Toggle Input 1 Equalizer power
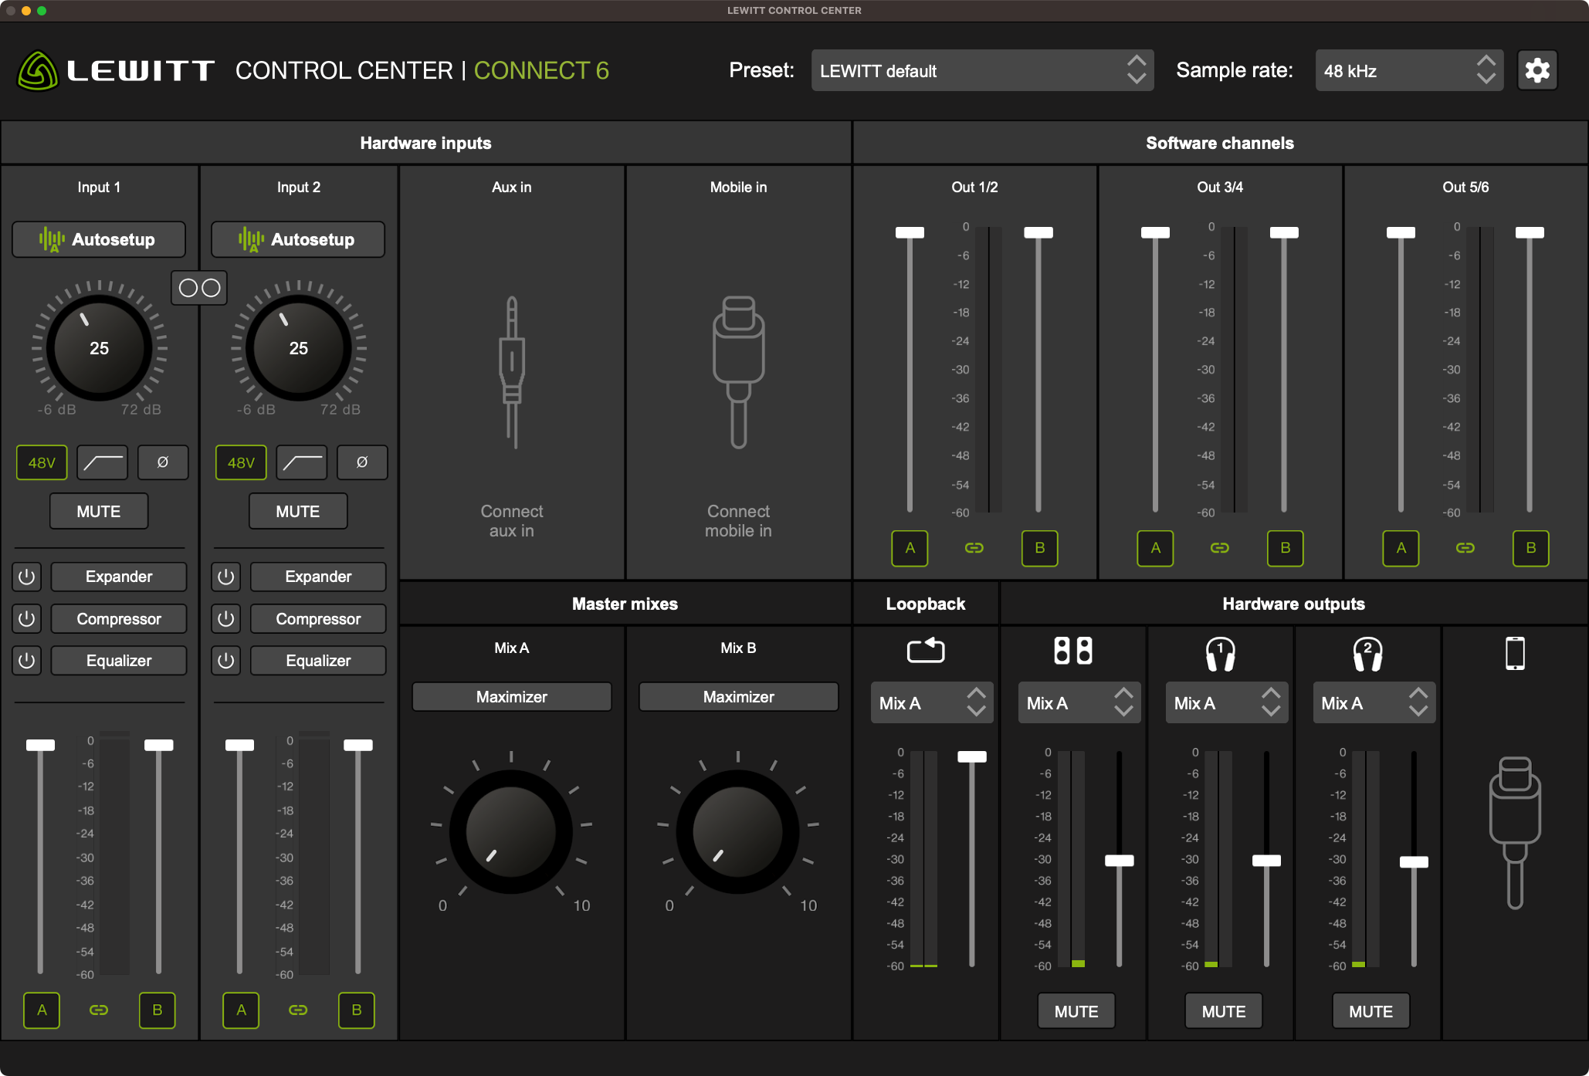1589x1076 pixels. pos(26,661)
